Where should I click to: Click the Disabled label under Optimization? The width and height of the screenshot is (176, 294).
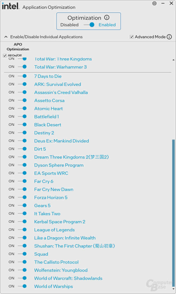(69, 25)
